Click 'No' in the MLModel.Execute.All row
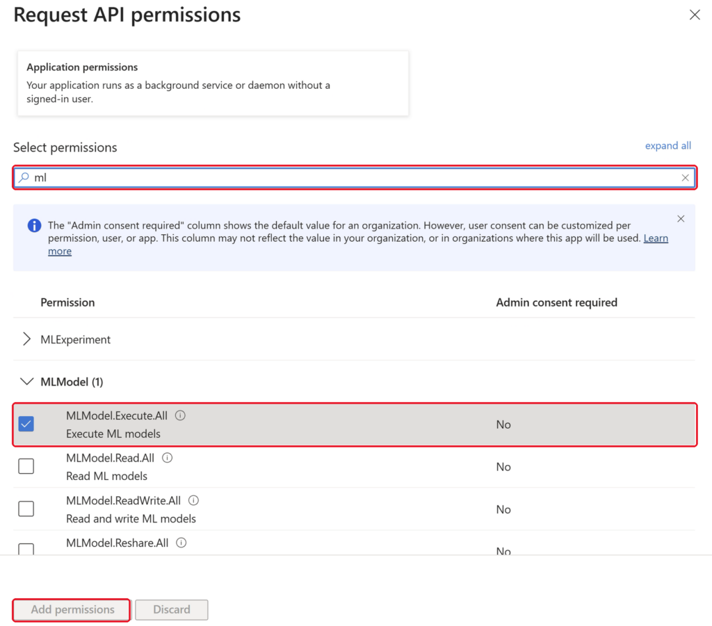The height and width of the screenshot is (626, 712). pos(503,425)
